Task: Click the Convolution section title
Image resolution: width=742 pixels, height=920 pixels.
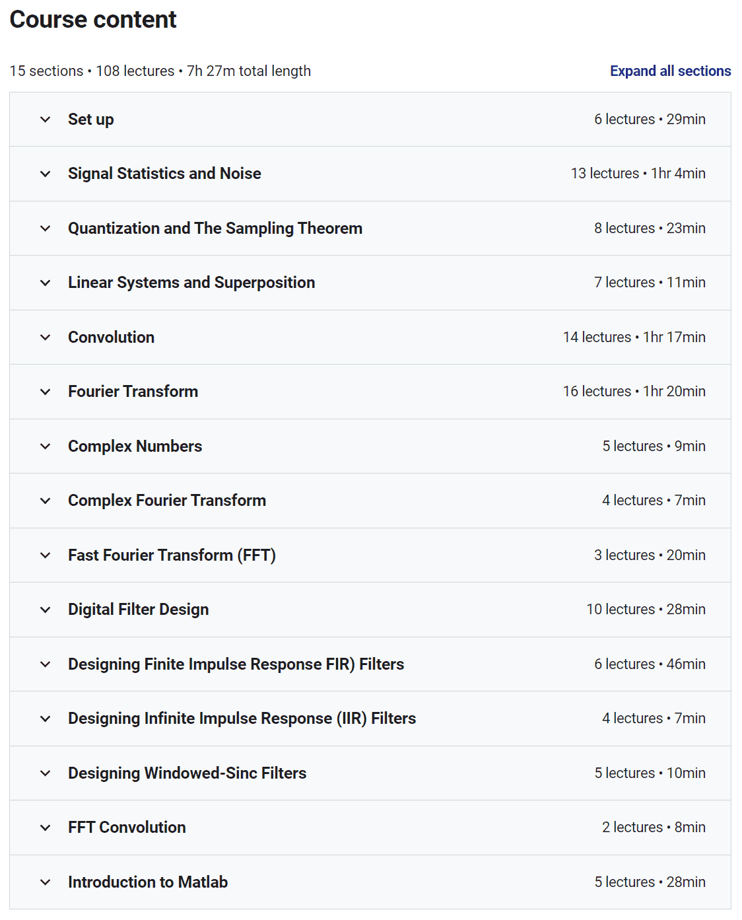Action: click(x=111, y=337)
